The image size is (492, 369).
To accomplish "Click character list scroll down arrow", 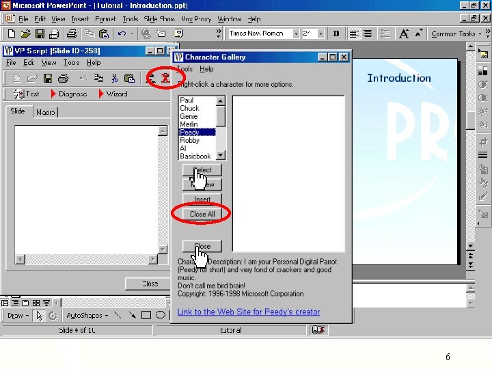I will pyautogui.click(x=221, y=155).
